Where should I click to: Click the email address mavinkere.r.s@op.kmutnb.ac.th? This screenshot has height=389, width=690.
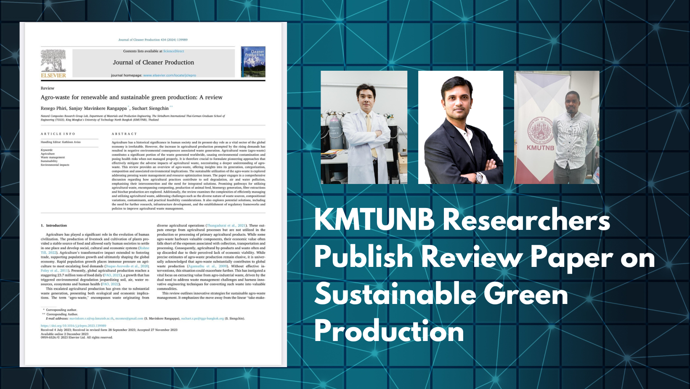[x=91, y=319]
